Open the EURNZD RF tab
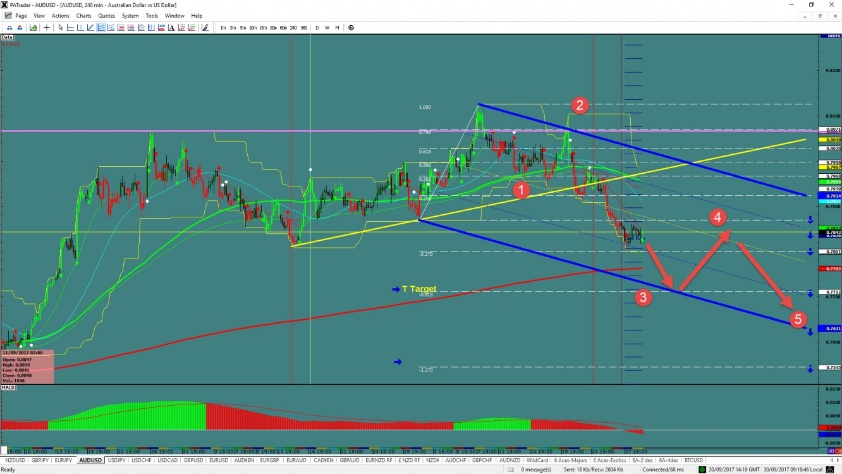The height and width of the screenshot is (474, 842). pyautogui.click(x=379, y=460)
